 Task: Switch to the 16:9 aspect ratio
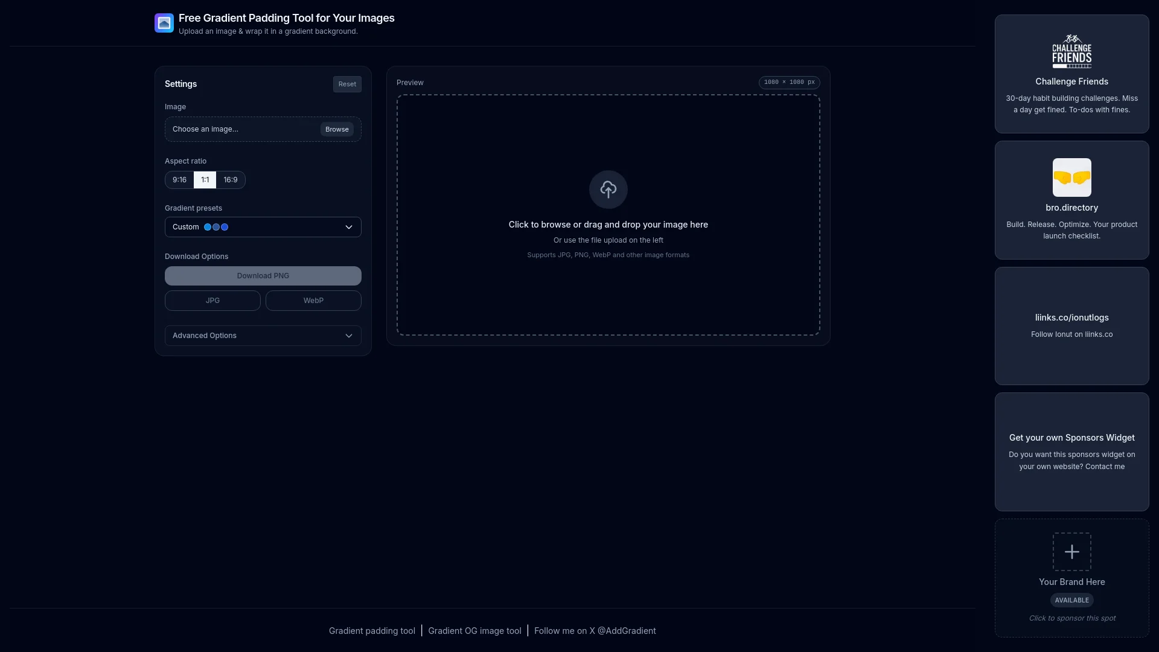click(231, 180)
